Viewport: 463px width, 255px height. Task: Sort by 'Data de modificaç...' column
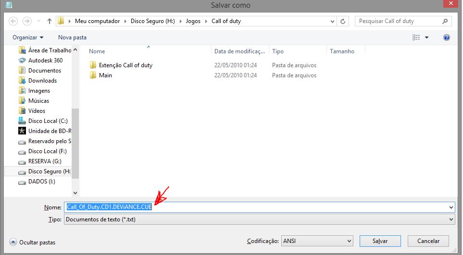coord(240,51)
